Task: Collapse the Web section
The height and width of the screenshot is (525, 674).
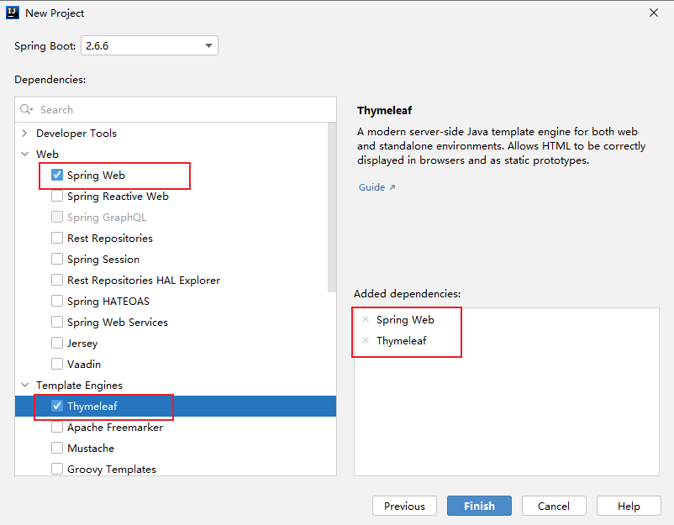Action: (x=24, y=154)
